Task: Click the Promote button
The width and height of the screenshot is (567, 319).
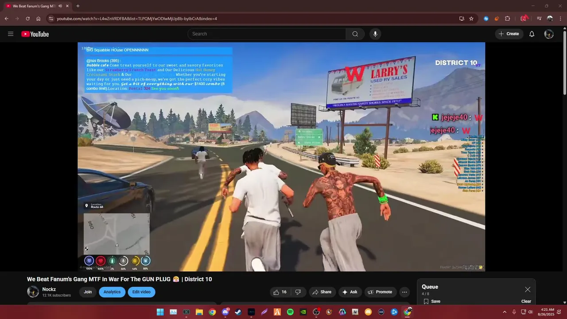Action: (x=380, y=292)
